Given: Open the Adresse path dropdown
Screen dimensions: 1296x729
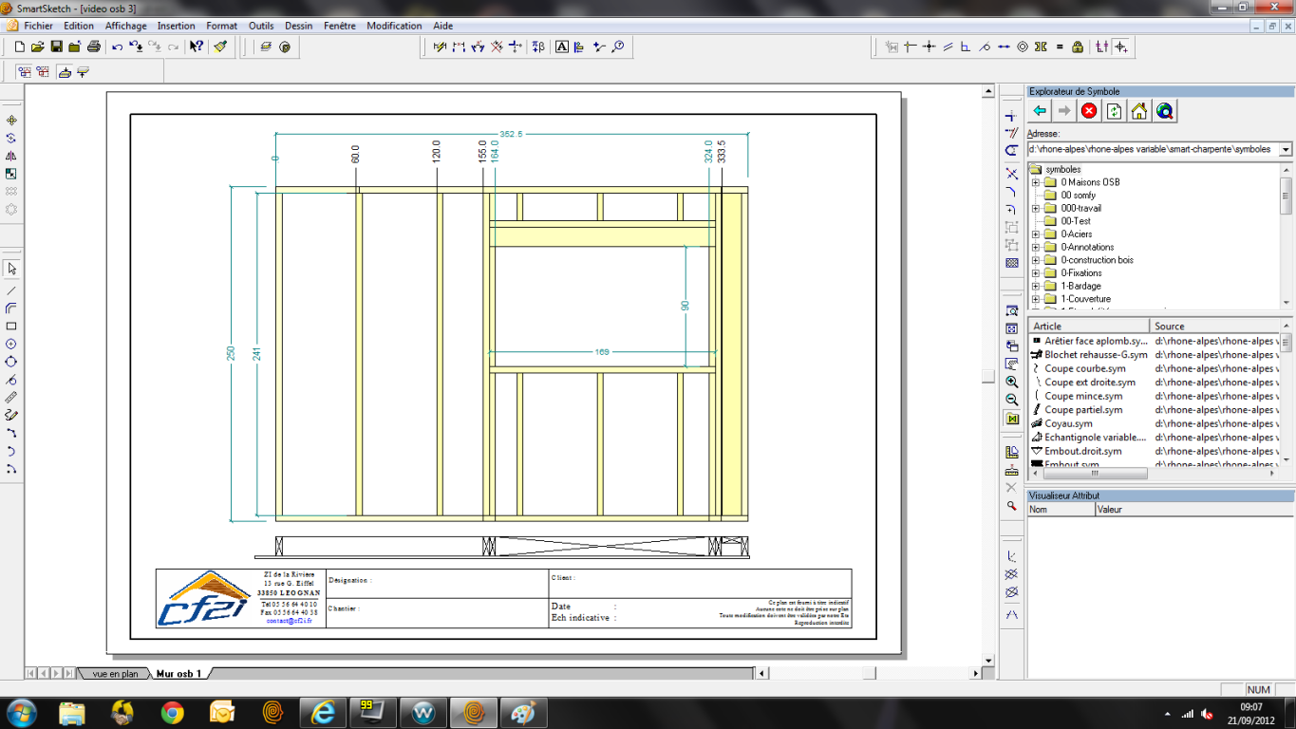Looking at the screenshot, I should click(x=1286, y=150).
